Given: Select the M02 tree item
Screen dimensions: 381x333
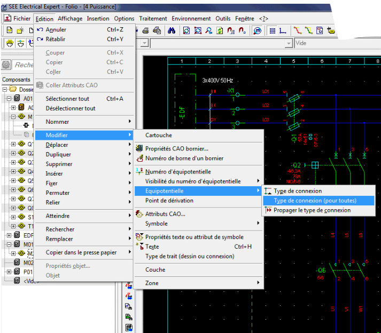Looking at the screenshot, I should point(28,263).
